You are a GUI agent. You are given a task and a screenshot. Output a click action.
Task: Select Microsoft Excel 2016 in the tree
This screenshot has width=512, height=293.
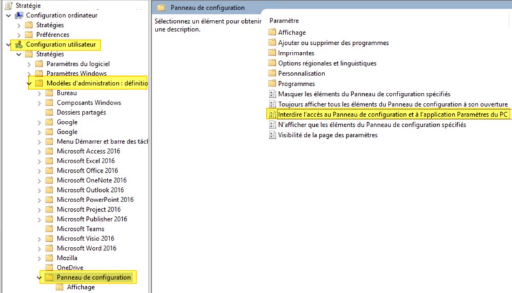tap(87, 161)
